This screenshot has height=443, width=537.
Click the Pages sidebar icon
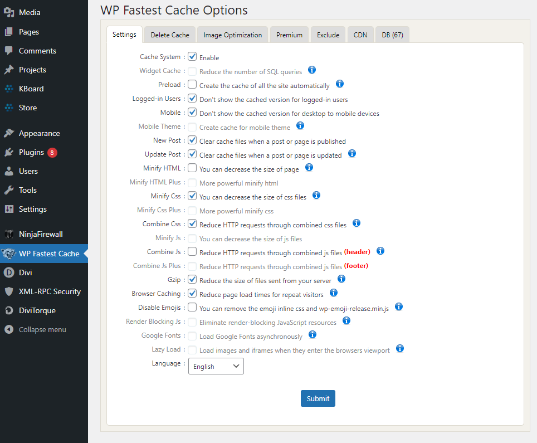click(x=9, y=32)
